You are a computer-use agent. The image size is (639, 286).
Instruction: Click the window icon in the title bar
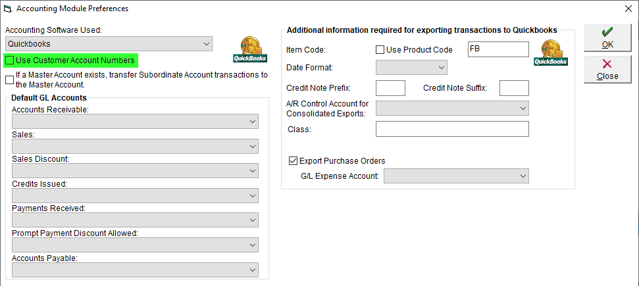pos(7,9)
